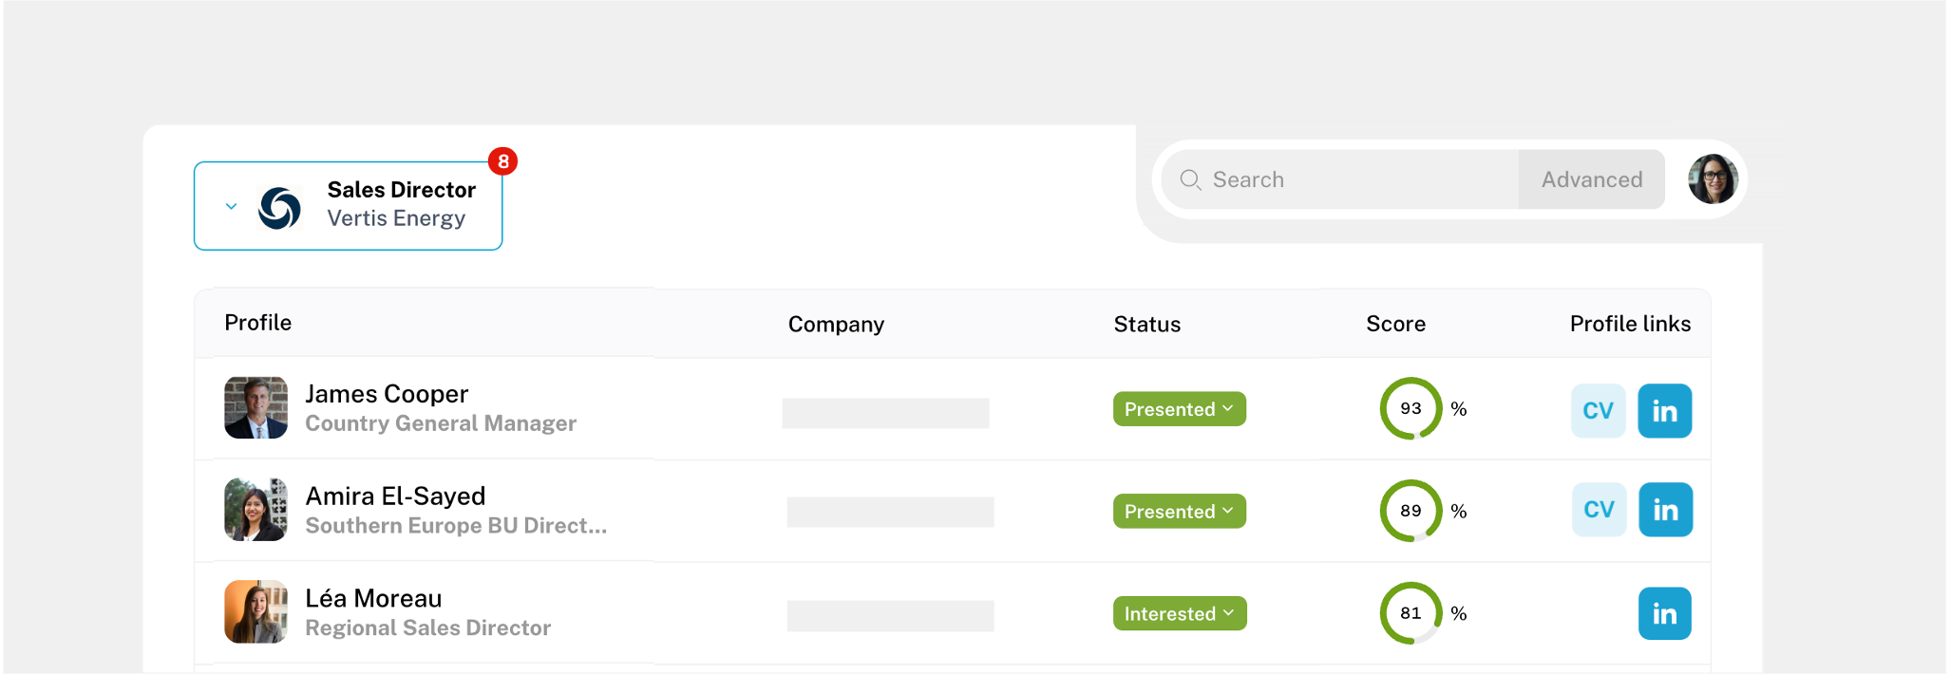Click the Company column header
The width and height of the screenshot is (1950, 674).
[x=836, y=325]
